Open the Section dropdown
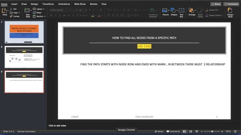The height and width of the screenshot is (135, 241). (39, 16)
